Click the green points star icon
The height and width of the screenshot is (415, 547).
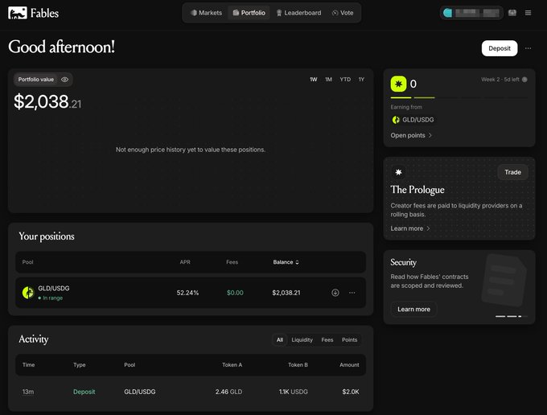pos(398,84)
